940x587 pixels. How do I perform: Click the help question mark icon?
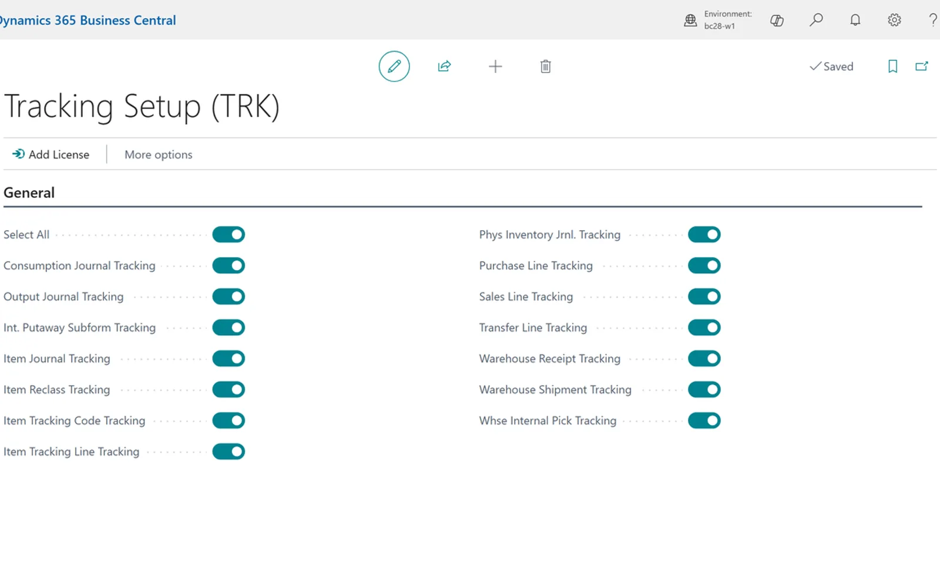tap(933, 20)
